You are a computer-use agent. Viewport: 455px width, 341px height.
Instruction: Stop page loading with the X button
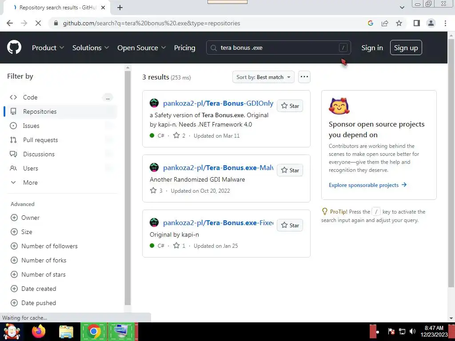[38, 23]
